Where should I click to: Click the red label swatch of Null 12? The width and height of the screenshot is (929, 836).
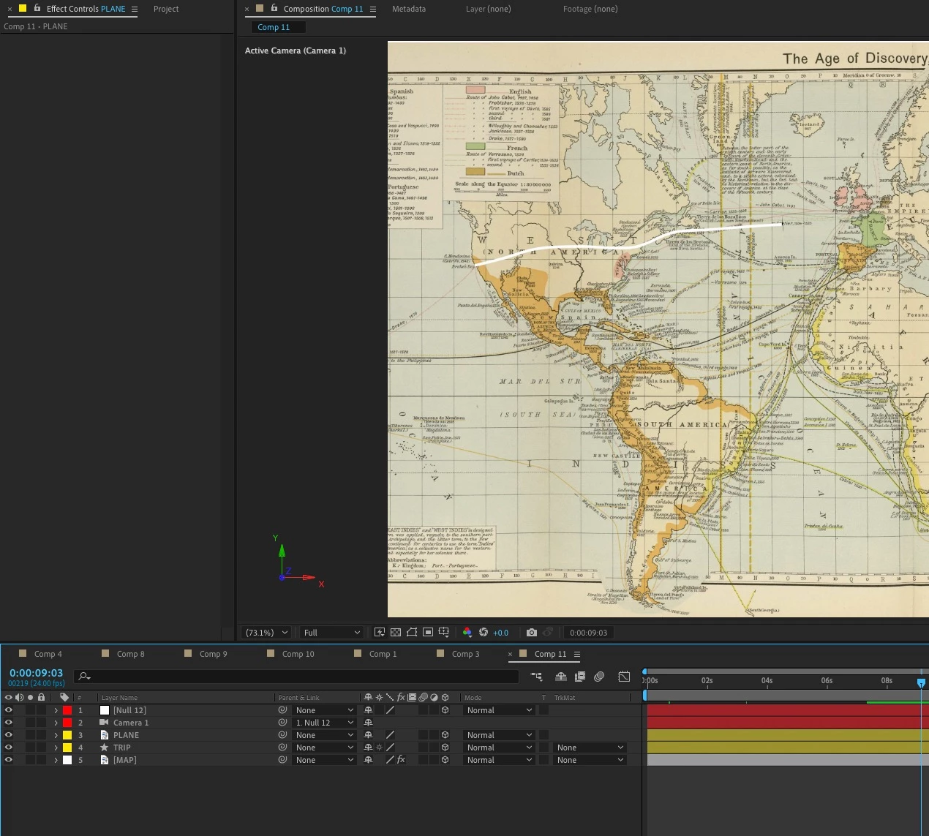click(67, 710)
